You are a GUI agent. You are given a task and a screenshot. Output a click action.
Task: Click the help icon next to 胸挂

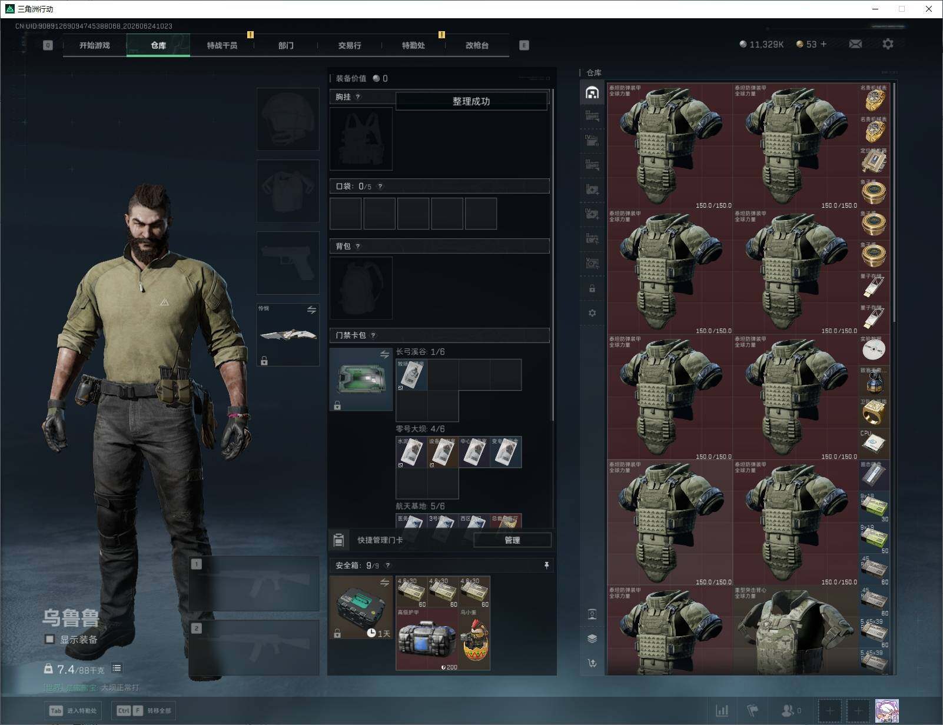click(x=358, y=97)
